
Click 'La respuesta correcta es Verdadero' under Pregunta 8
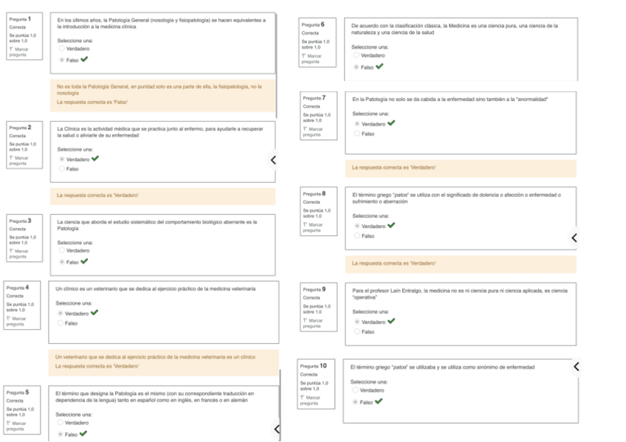[393, 263]
